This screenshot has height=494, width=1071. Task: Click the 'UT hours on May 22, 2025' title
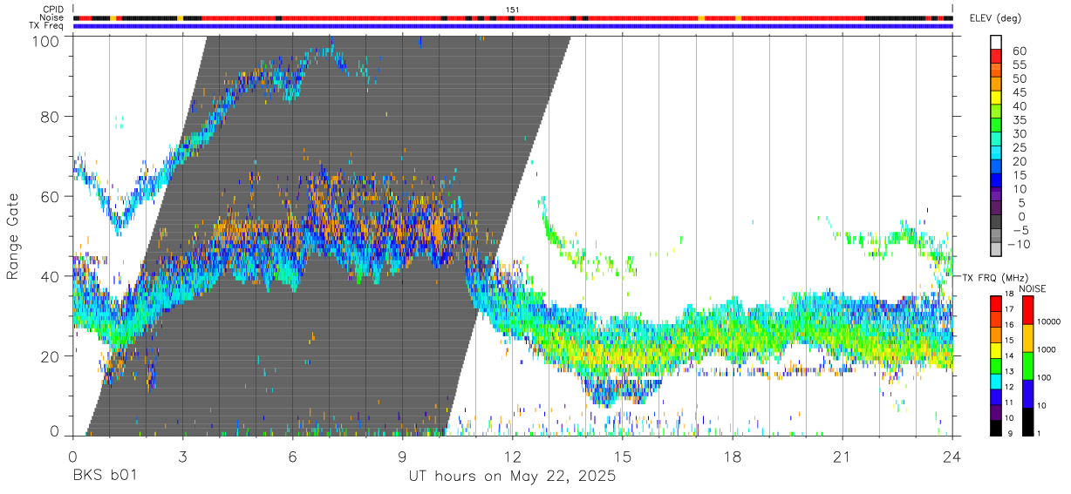[513, 477]
